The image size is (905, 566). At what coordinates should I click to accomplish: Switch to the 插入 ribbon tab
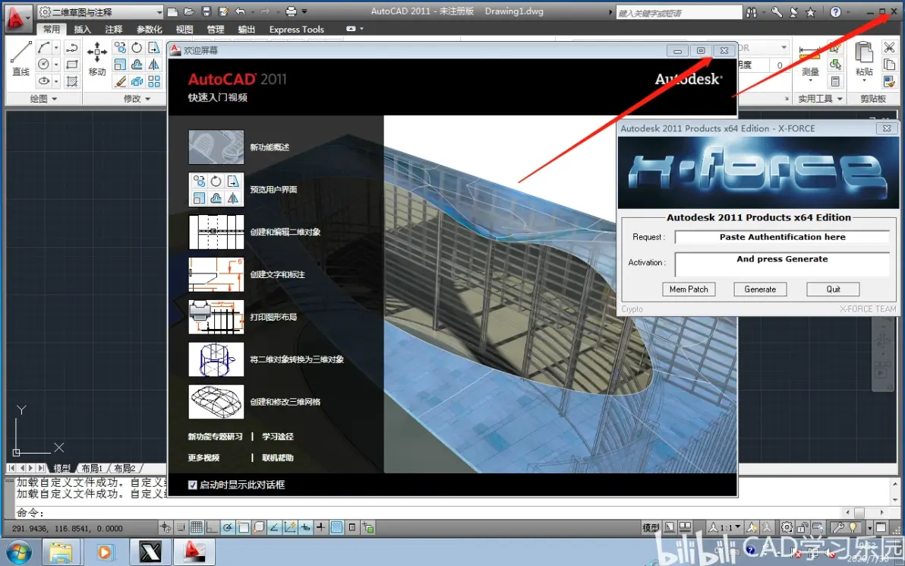[82, 30]
